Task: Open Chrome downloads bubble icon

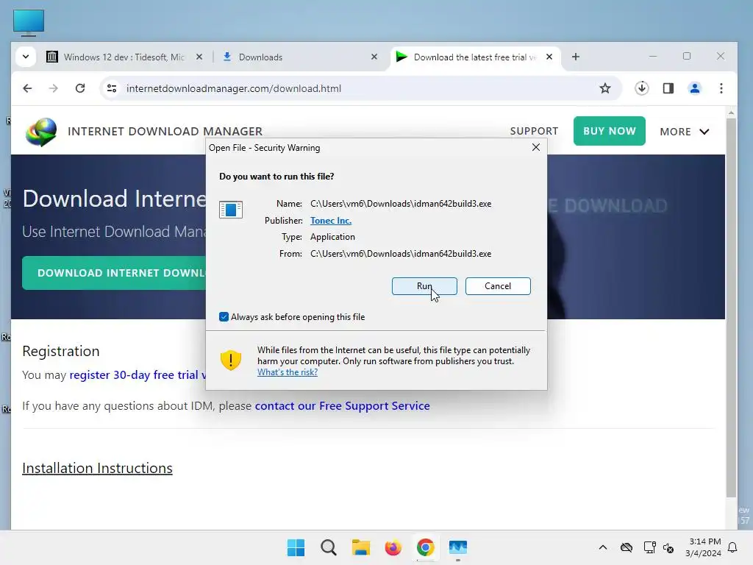Action: click(641, 88)
